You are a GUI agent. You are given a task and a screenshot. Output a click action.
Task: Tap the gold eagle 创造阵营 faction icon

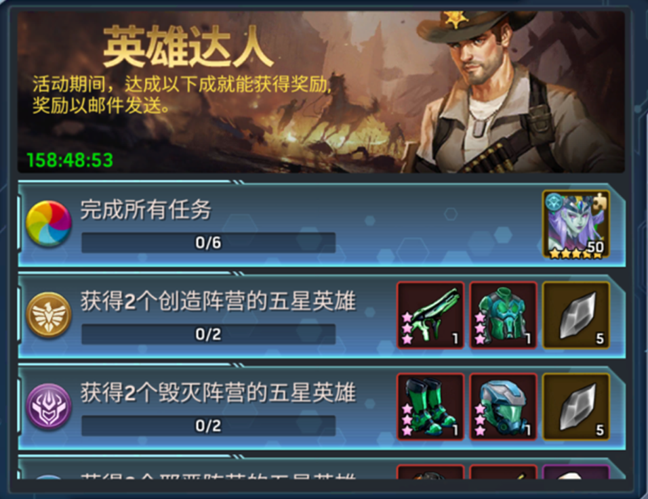click(x=48, y=315)
